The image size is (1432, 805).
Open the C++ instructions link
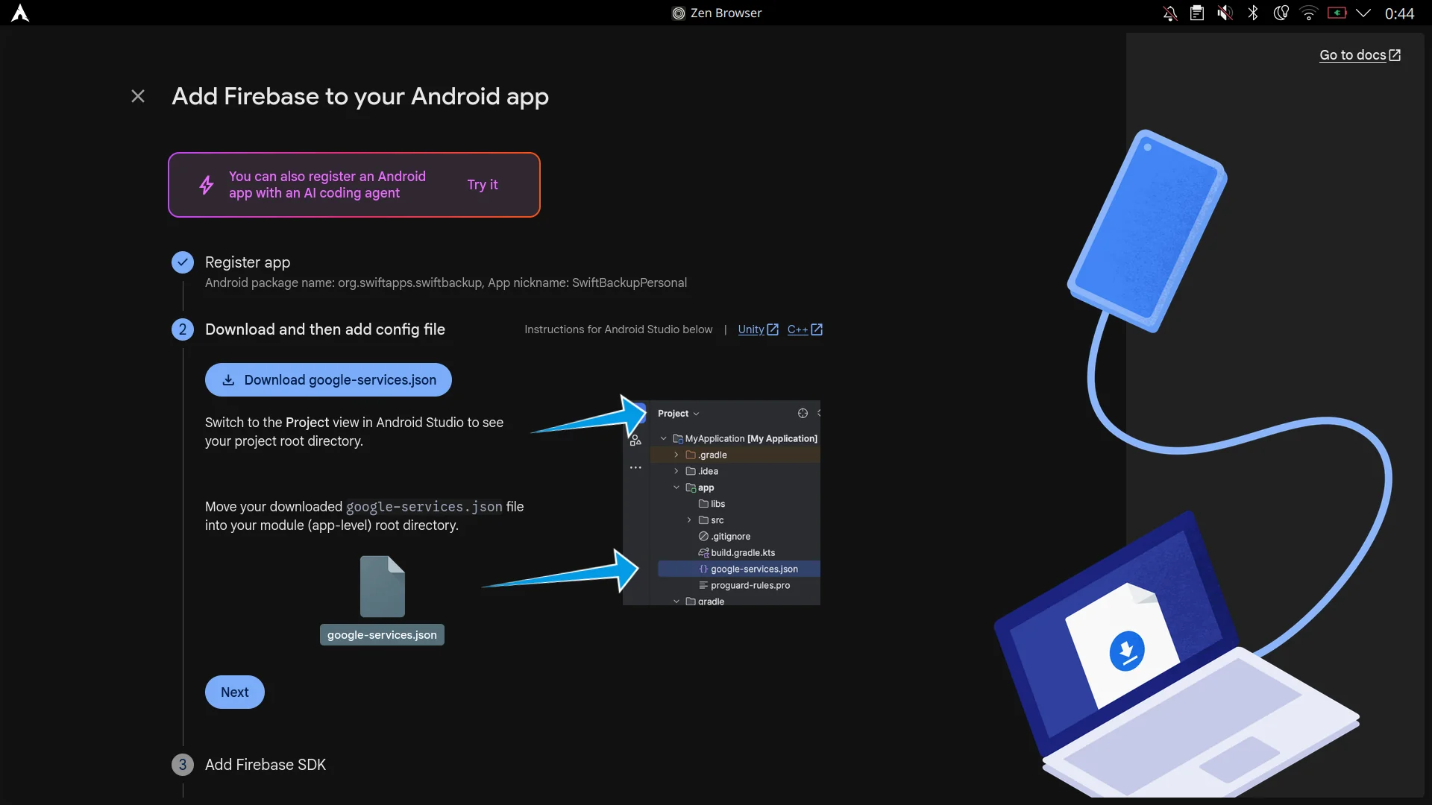tap(805, 329)
